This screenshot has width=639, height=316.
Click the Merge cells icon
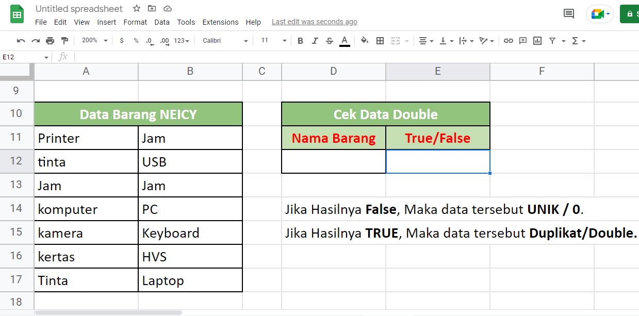[x=396, y=41]
